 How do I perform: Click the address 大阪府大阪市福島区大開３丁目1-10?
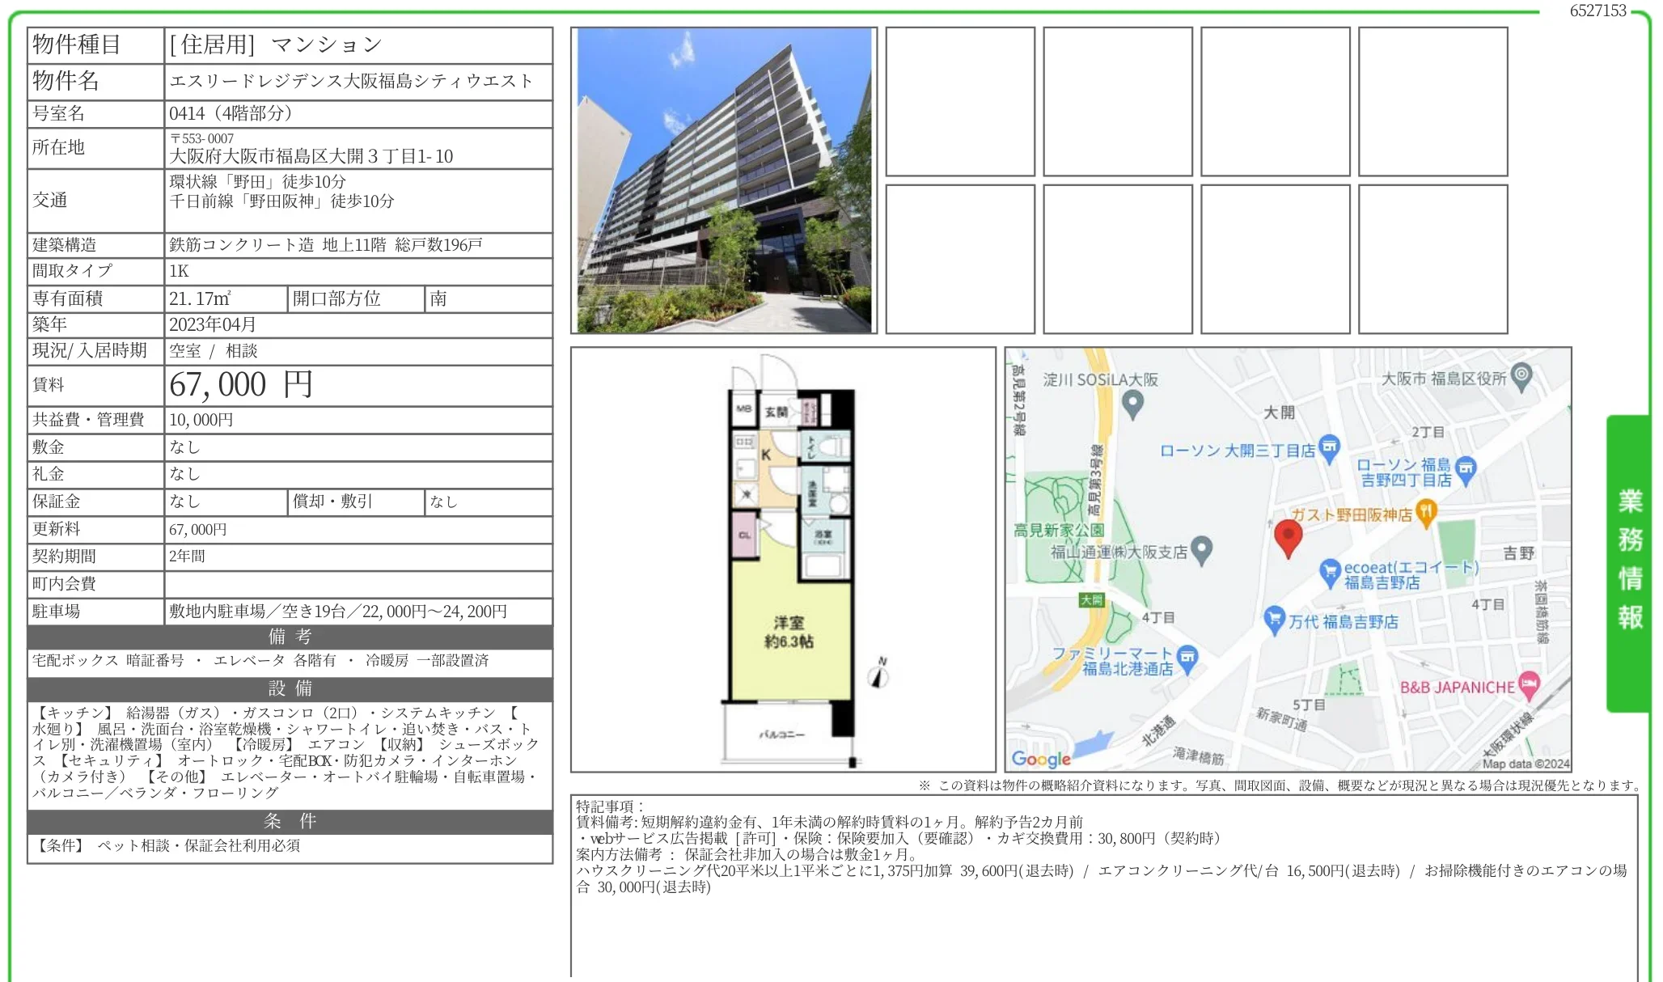[311, 156]
